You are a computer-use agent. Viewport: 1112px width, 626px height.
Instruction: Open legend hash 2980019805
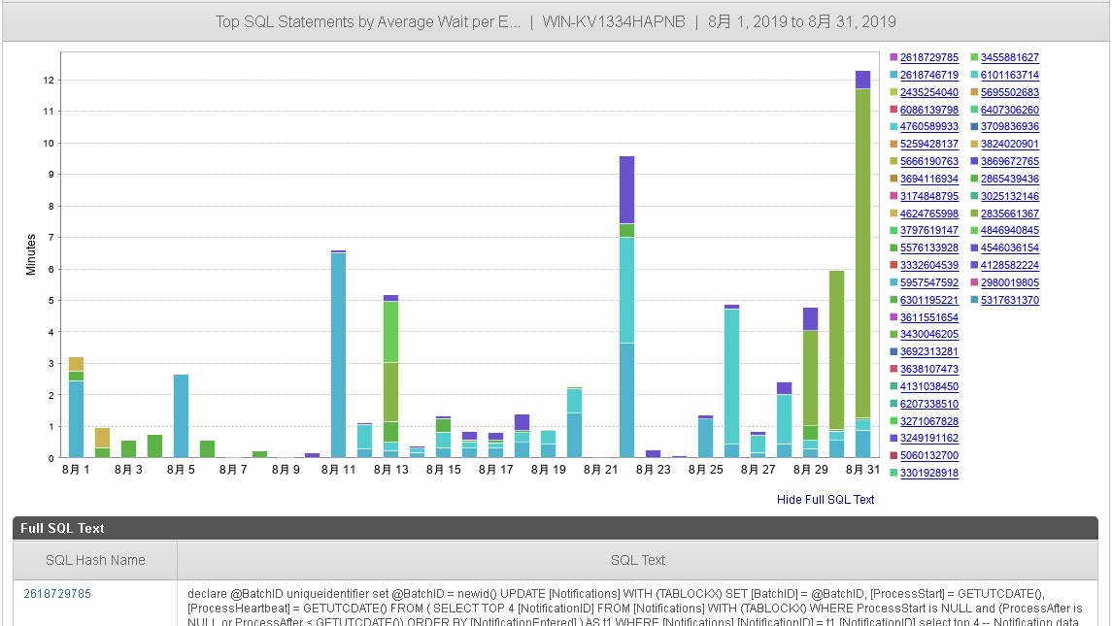[x=1010, y=282]
